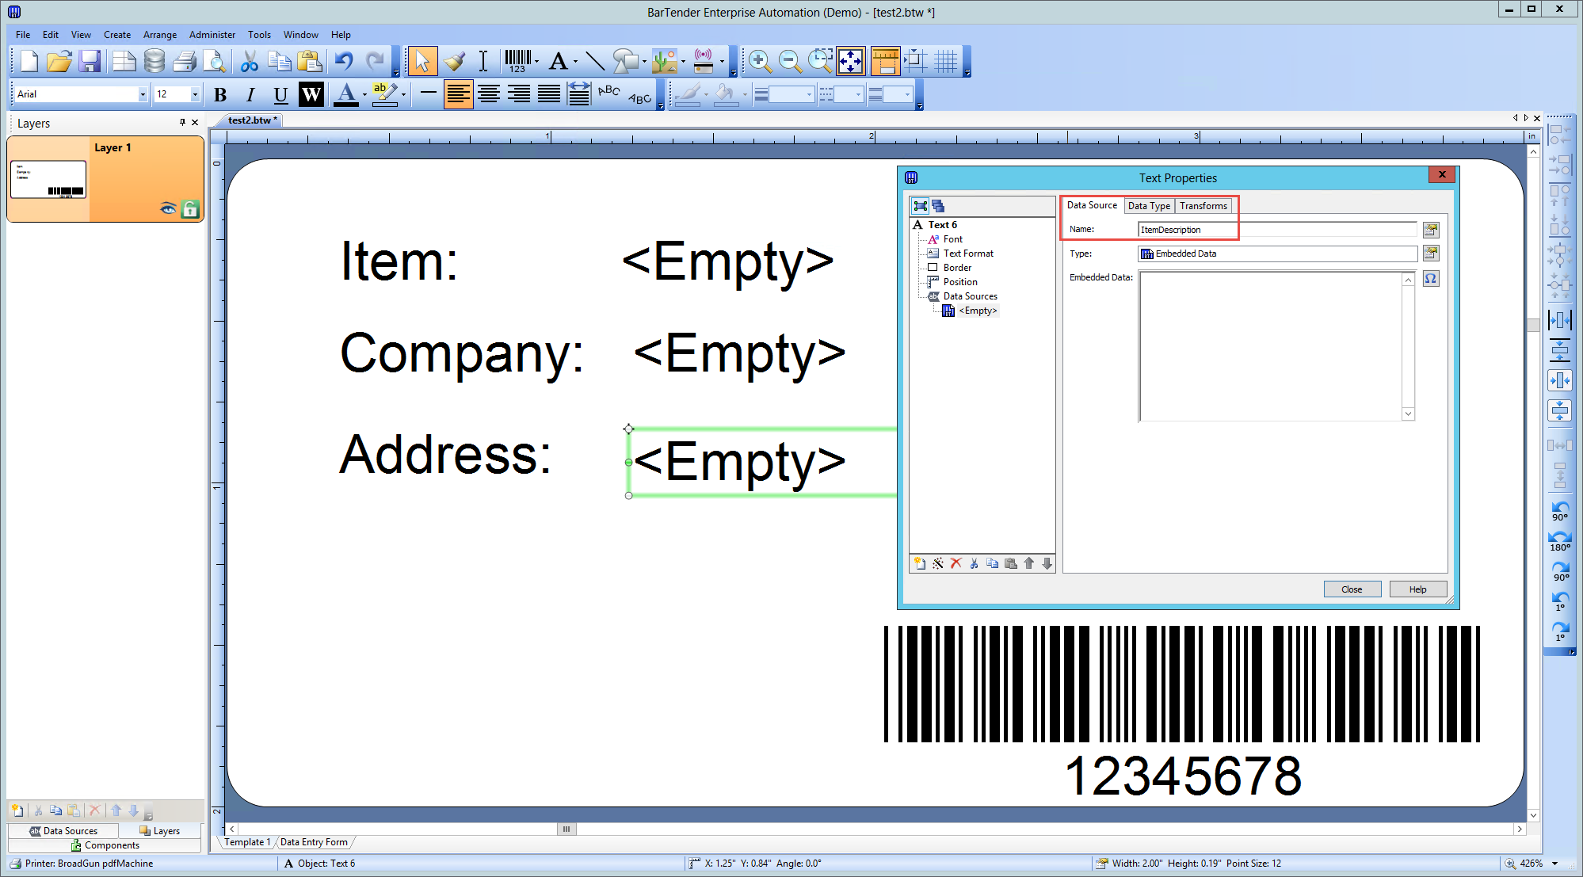Fit the template to the window
The image size is (1583, 877).
click(x=851, y=61)
